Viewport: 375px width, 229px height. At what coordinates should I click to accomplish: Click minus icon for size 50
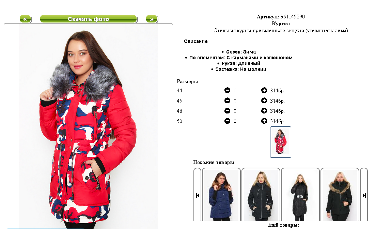click(227, 121)
